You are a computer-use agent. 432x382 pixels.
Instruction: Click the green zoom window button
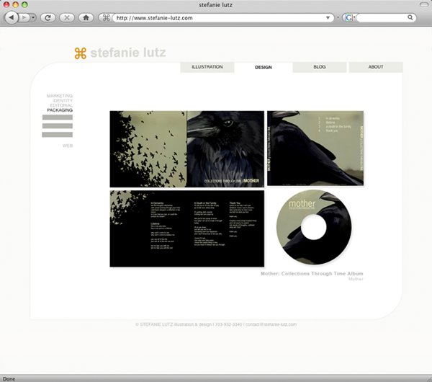pos(24,5)
